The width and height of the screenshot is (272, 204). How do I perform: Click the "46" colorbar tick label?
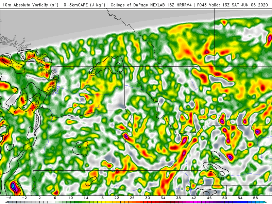209,198
